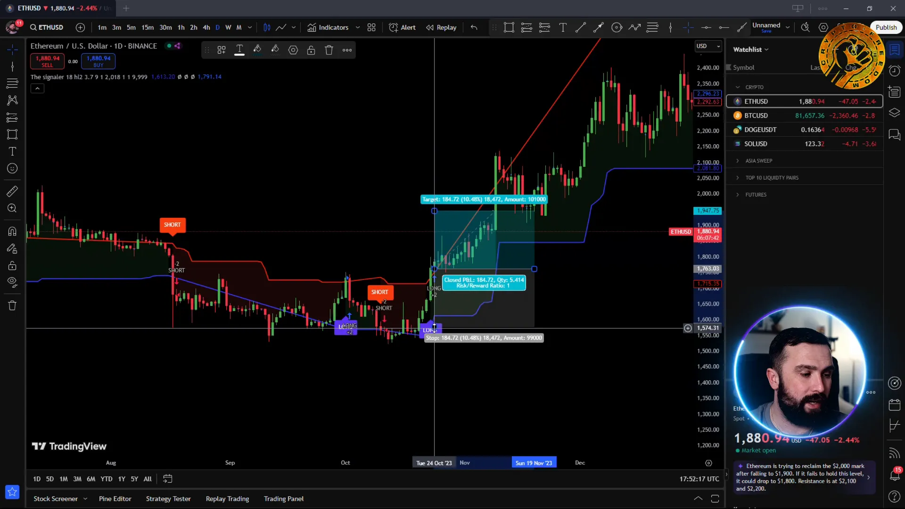Open the favorites star at bottom left
905x509 pixels.
tap(12, 492)
